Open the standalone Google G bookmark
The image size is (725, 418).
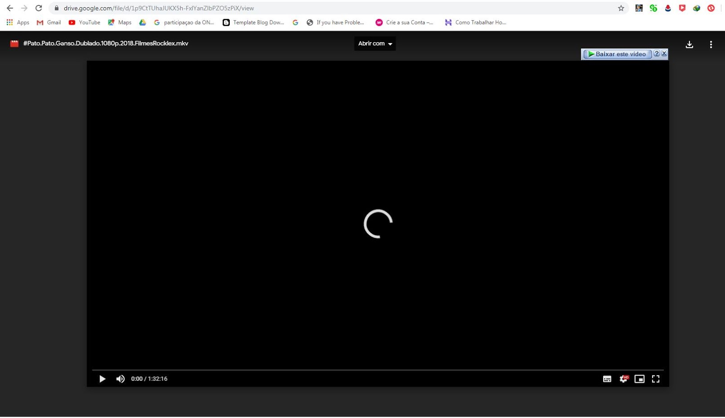click(295, 22)
